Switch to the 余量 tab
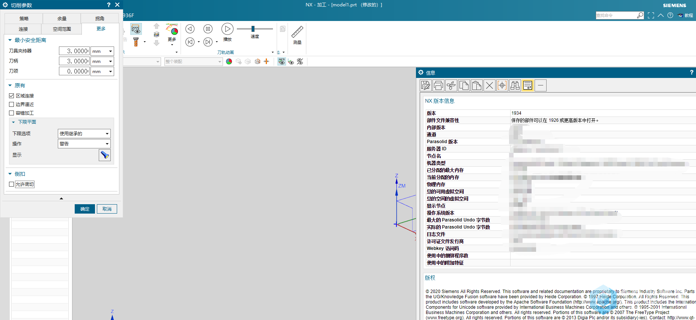 pos(62,18)
